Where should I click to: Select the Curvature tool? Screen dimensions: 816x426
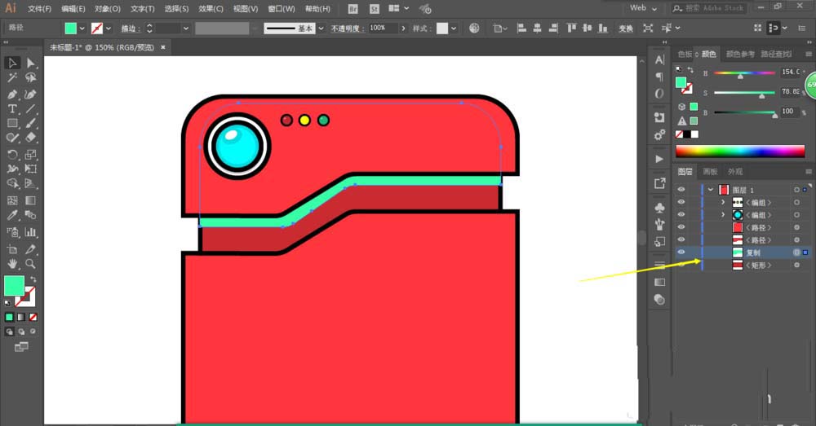click(31, 94)
